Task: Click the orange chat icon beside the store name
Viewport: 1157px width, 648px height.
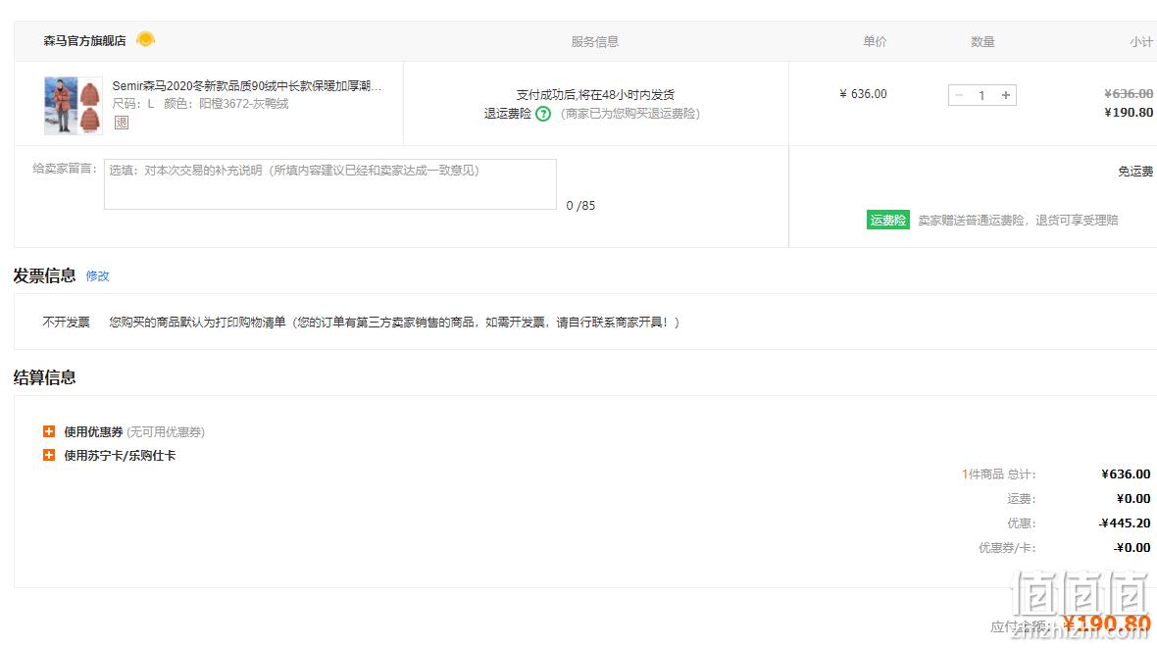Action: [145, 39]
